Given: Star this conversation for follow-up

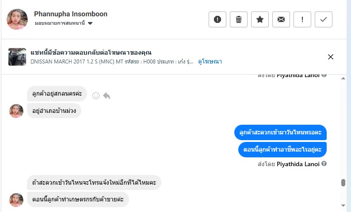Looking at the screenshot, I should coord(260,19).
